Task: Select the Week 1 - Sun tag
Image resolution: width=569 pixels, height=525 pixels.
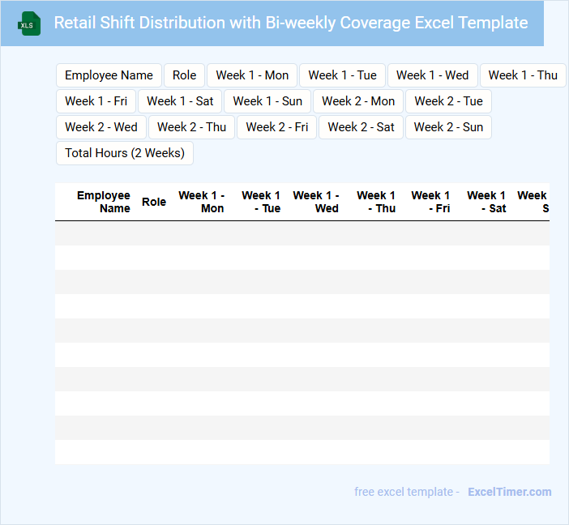Action: point(267,101)
